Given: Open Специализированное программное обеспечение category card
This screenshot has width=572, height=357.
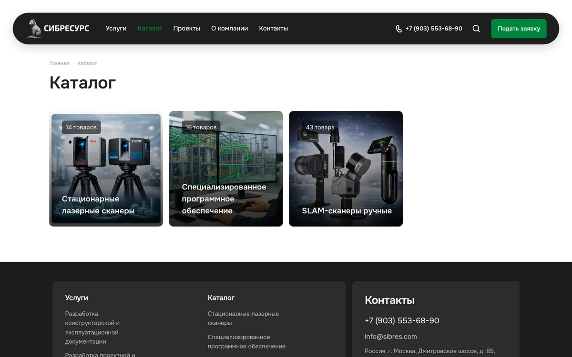Looking at the screenshot, I should (226, 169).
